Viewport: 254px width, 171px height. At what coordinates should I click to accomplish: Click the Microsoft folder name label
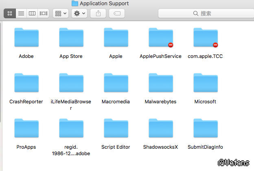pos(205,102)
